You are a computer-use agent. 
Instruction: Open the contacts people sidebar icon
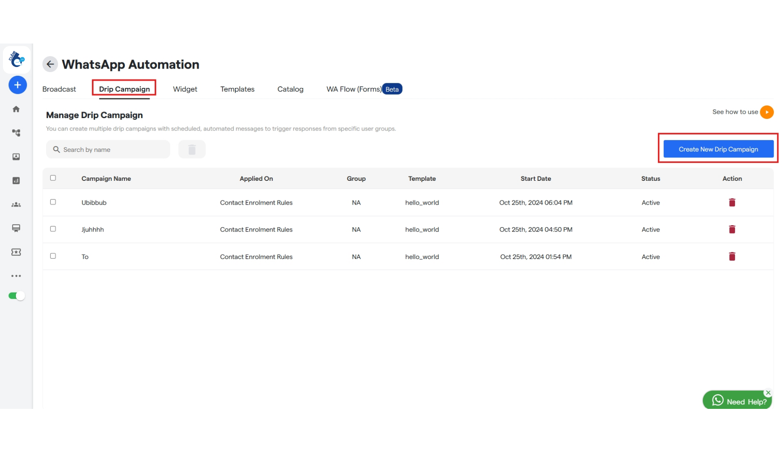pyautogui.click(x=16, y=205)
